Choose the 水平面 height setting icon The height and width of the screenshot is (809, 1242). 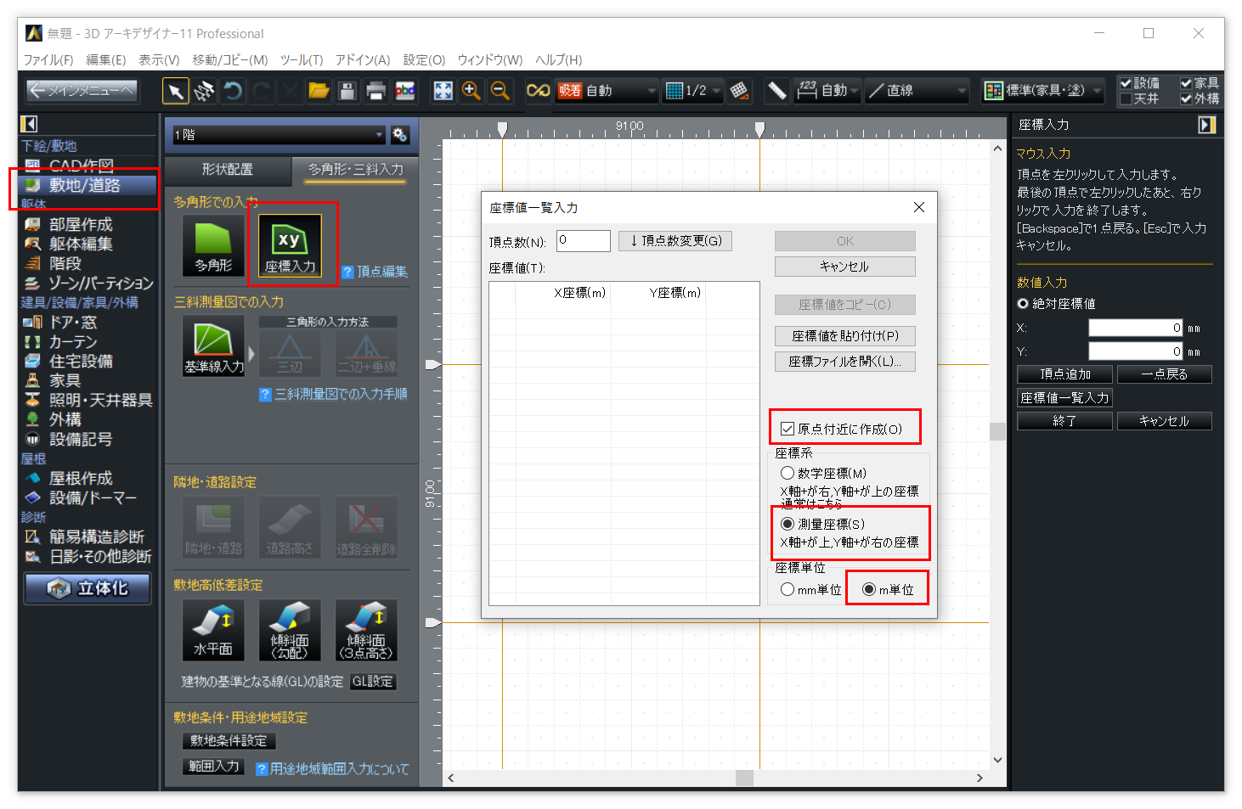click(213, 629)
